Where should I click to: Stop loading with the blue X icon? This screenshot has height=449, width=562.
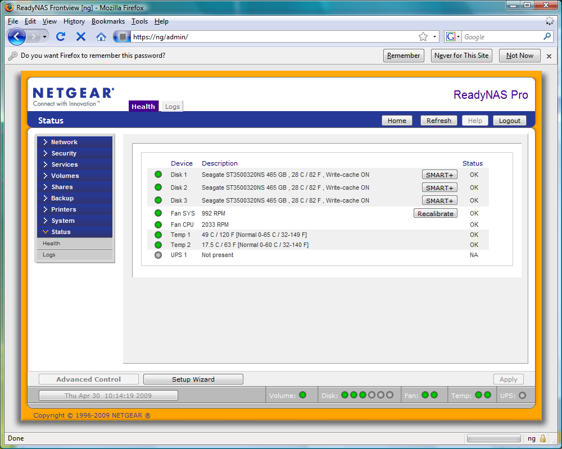pyautogui.click(x=81, y=36)
